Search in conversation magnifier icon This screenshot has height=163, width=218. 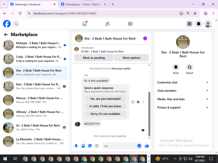pyautogui.click(x=190, y=67)
